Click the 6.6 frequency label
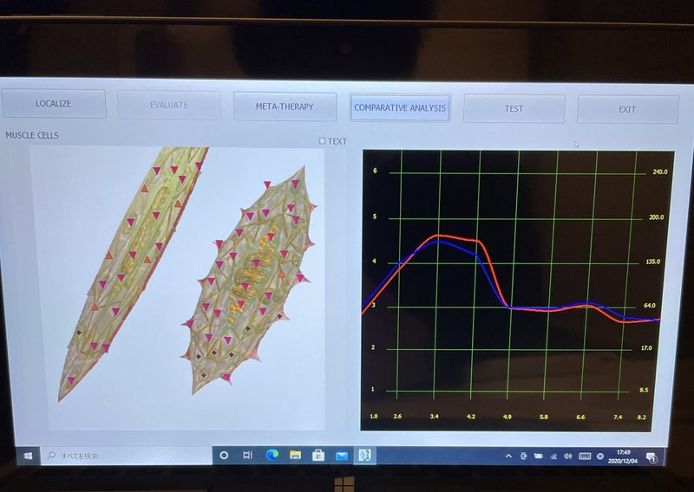694x492 pixels. tap(580, 418)
